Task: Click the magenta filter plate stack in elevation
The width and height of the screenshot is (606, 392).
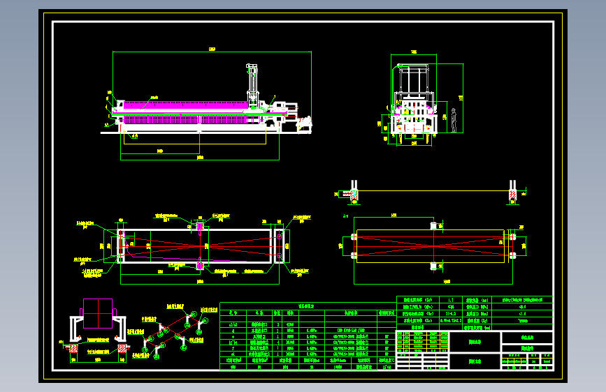Action: 185,112
